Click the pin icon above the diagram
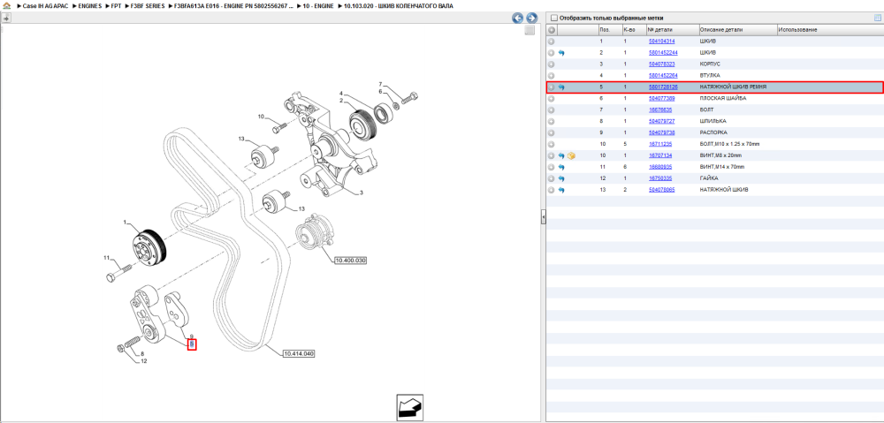Image resolution: width=884 pixels, height=423 pixels. [6, 18]
